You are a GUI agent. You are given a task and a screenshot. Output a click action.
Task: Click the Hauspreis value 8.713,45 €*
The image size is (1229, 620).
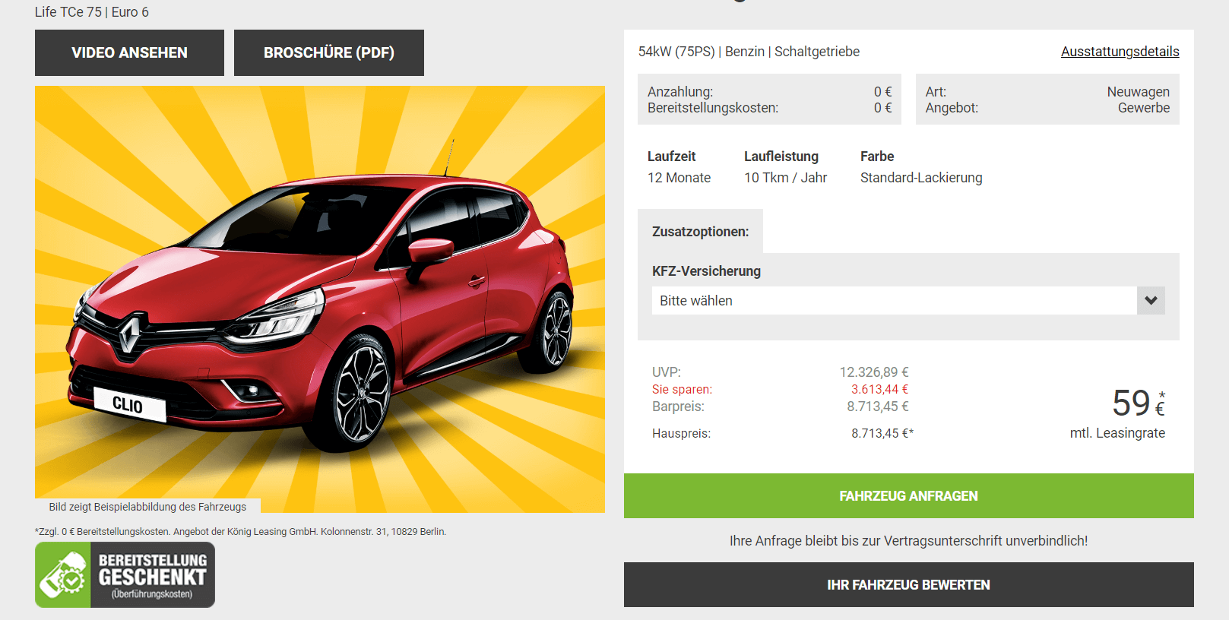pos(882,433)
